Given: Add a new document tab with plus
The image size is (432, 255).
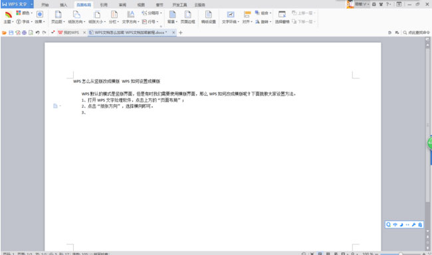Looking at the screenshot, I should [181, 33].
